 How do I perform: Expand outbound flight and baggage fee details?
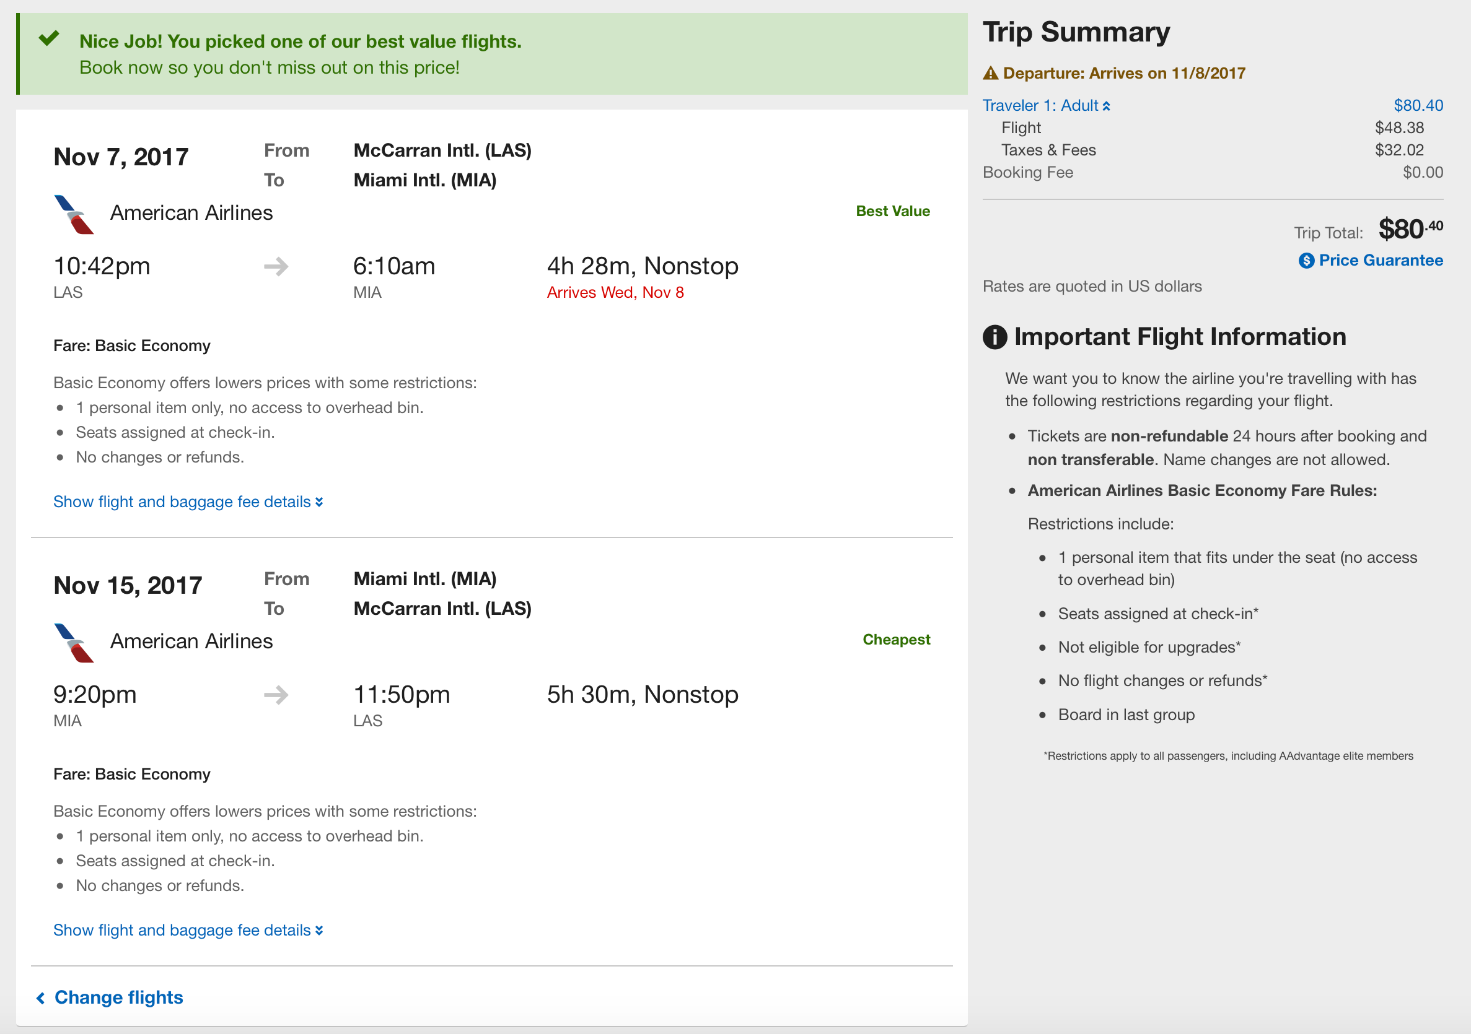pyautogui.click(x=188, y=502)
